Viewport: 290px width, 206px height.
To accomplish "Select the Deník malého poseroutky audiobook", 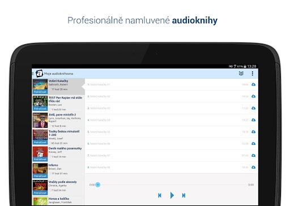I will pyautogui.click(x=58, y=154).
